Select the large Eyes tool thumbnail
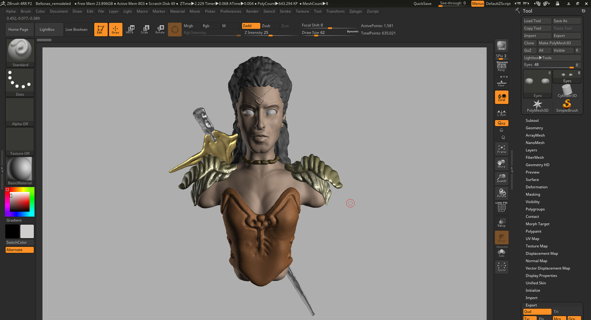591x320 pixels. tap(537, 84)
